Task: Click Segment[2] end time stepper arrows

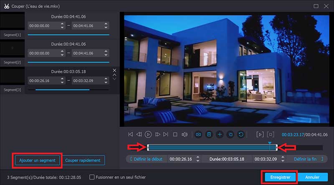Action: click(106, 53)
